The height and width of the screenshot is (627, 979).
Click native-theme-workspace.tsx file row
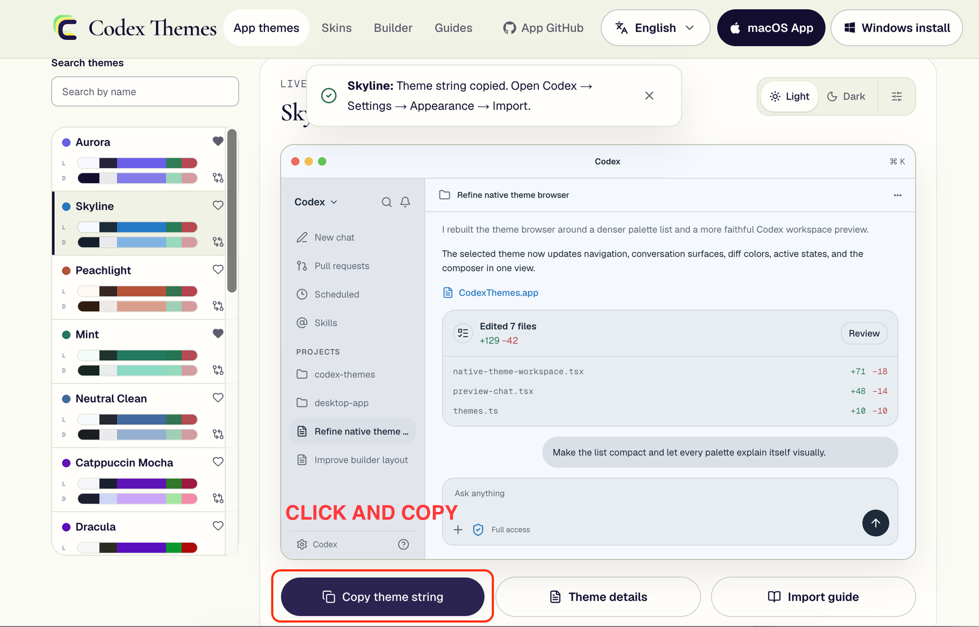(x=670, y=372)
